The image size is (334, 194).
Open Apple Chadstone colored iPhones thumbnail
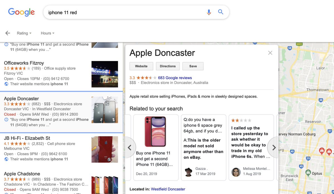pyautogui.click(x=105, y=184)
